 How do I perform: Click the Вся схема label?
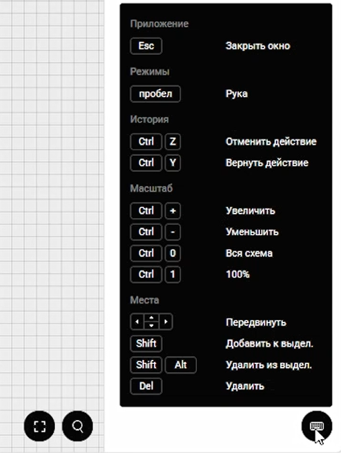coord(249,254)
